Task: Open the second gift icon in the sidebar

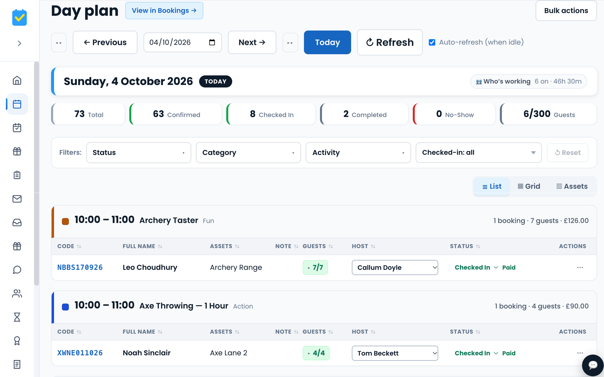Action: tap(17, 246)
